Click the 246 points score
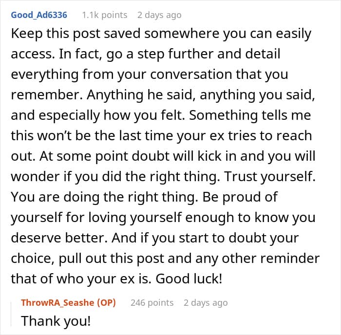The width and height of the screenshot is (341, 335). click(152, 302)
